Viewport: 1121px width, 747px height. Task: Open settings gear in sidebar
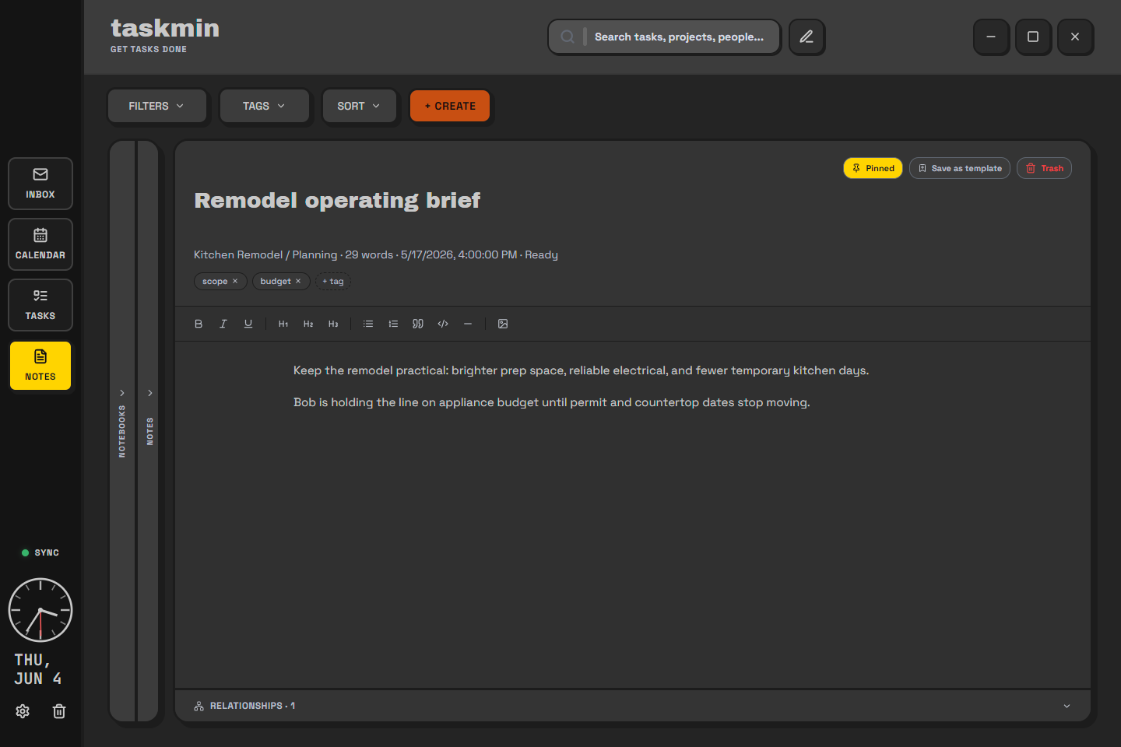click(x=23, y=711)
